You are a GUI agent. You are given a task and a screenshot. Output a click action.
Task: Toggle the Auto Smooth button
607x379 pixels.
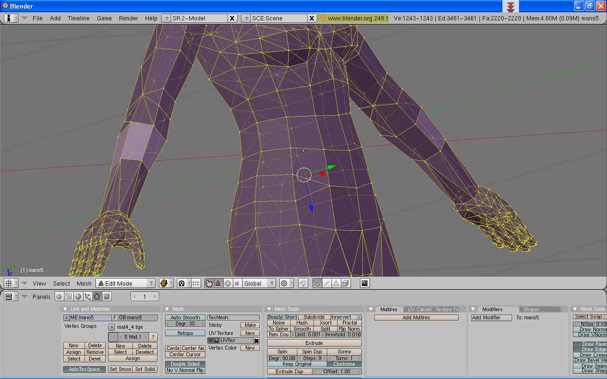(185, 317)
